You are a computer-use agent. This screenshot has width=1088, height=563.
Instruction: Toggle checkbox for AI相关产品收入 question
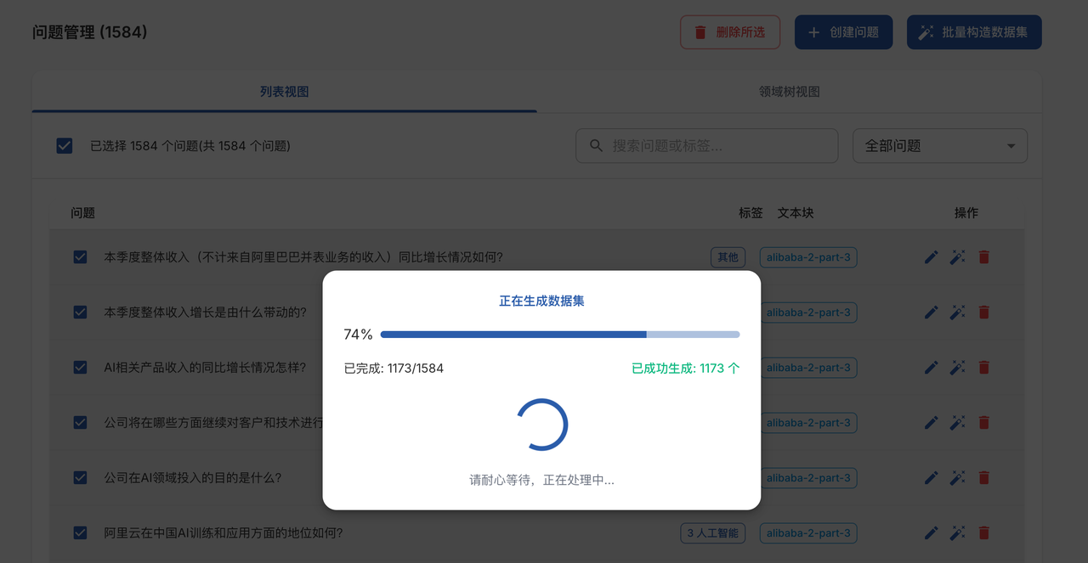point(81,368)
